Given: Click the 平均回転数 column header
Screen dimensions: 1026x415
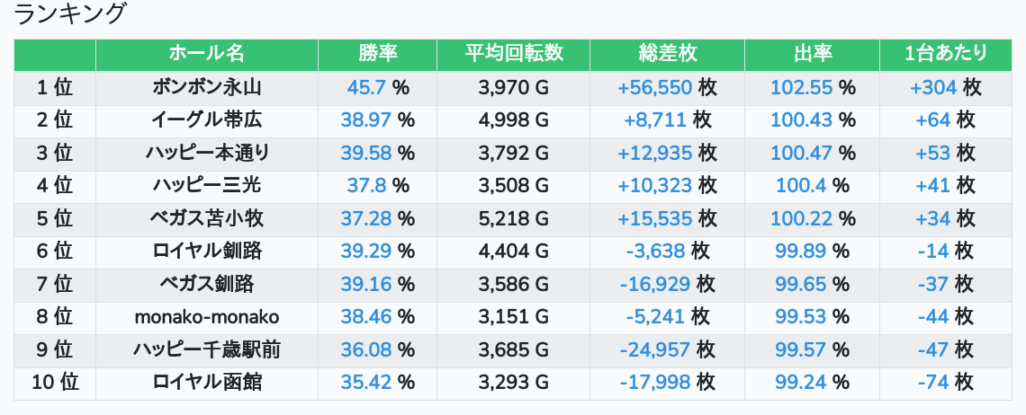Looking at the screenshot, I should (513, 54).
